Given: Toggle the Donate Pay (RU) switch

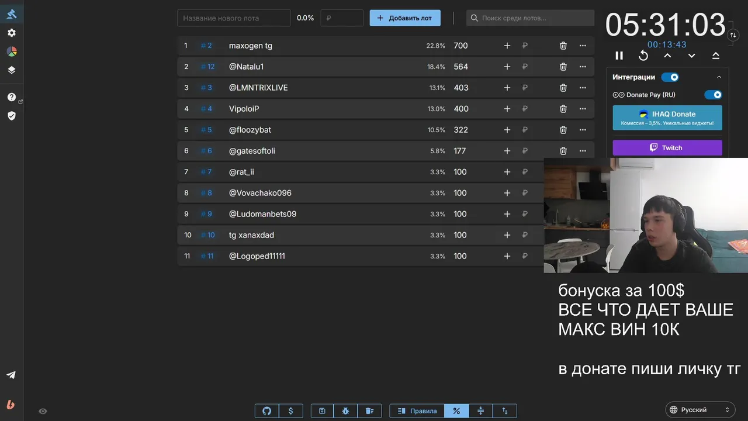Looking at the screenshot, I should [714, 95].
